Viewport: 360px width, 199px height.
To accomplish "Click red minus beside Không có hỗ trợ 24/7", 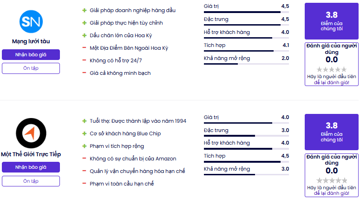I will pyautogui.click(x=85, y=60).
